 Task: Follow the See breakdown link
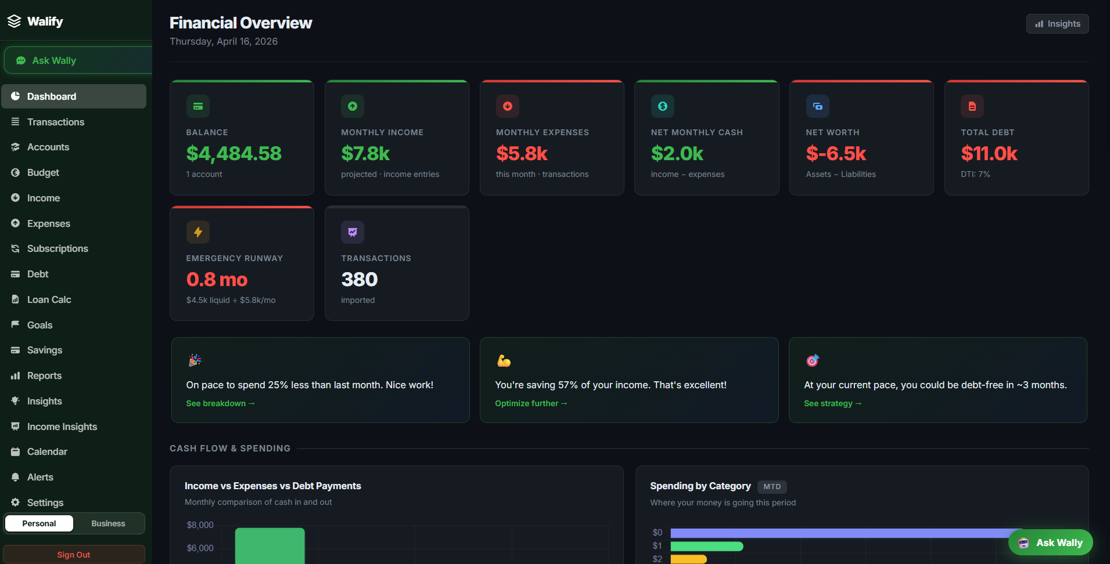coord(220,403)
